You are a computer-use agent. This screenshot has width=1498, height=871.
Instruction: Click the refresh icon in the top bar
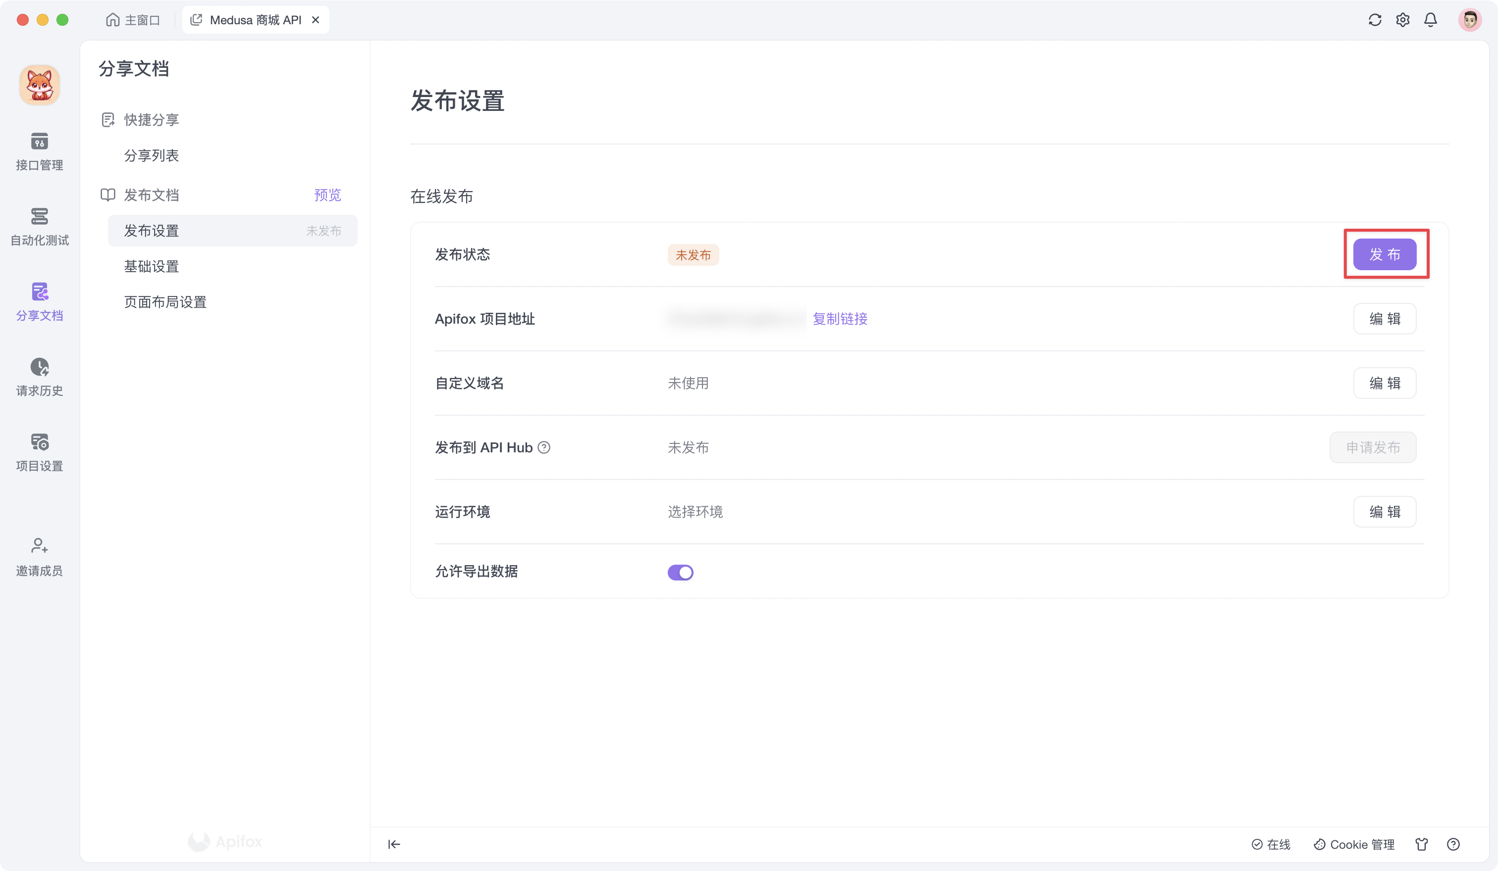pyautogui.click(x=1374, y=20)
